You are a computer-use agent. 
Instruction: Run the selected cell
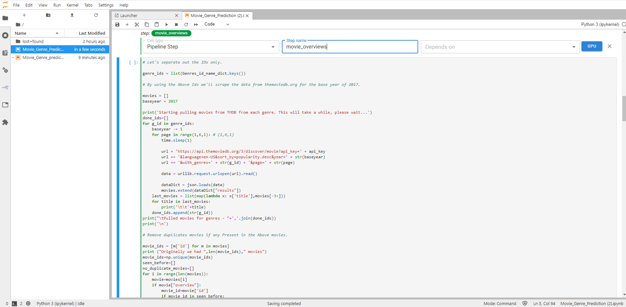point(166,25)
